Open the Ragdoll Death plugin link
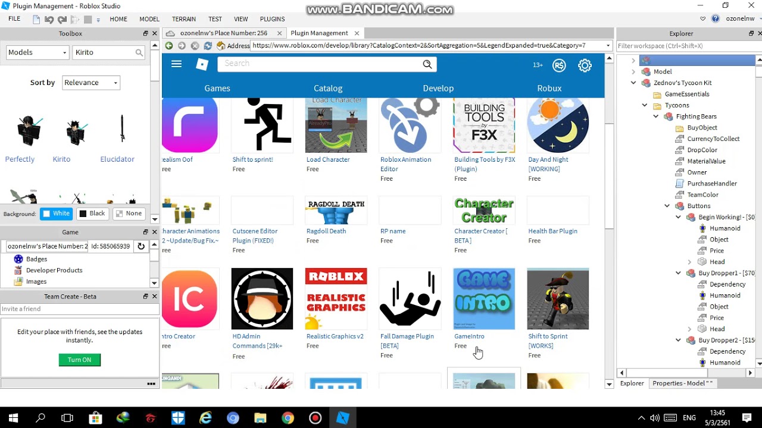762x428 pixels. tap(326, 231)
